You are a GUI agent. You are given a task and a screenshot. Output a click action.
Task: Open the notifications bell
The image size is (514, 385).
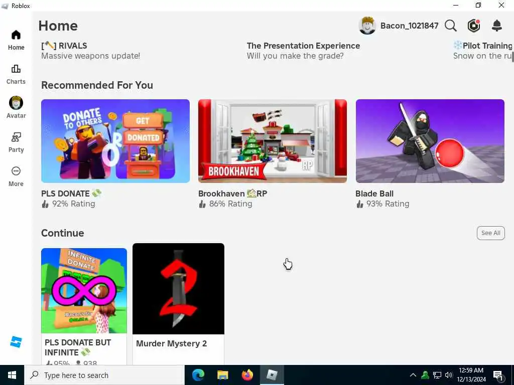[497, 26]
